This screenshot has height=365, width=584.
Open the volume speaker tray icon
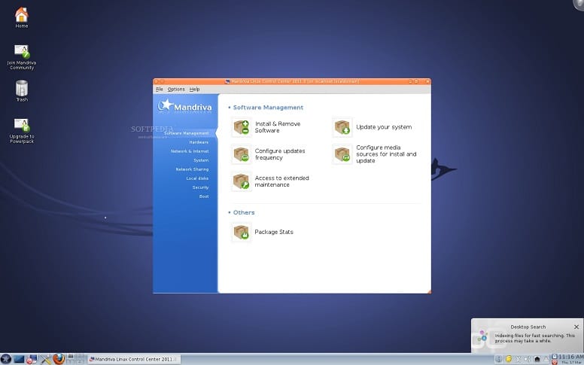point(527,359)
